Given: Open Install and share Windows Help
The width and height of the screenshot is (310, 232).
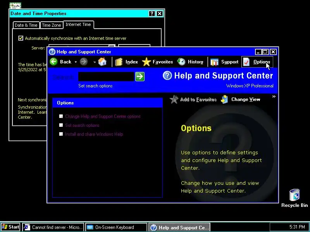Looking at the screenshot, I should coord(94,134).
